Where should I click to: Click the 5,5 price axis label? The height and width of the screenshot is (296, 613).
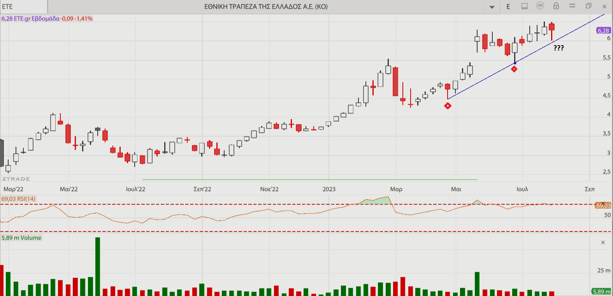pos(606,58)
